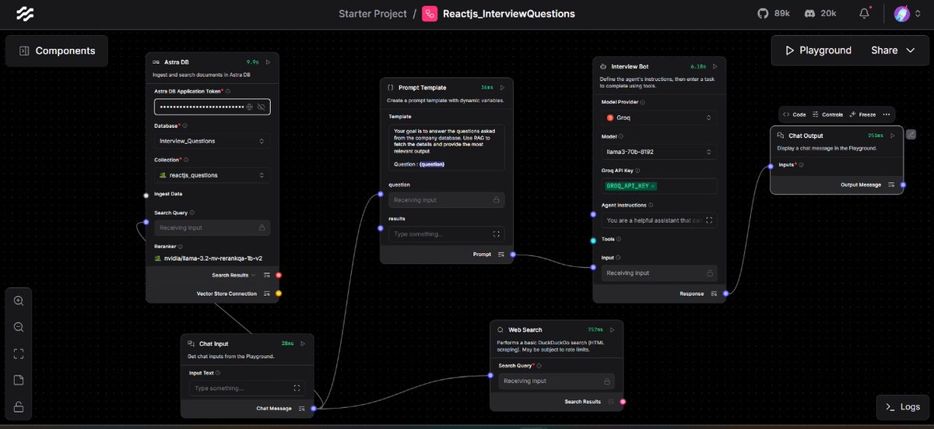Open the Discord 20k community link
934x429 pixels.
(x=819, y=13)
